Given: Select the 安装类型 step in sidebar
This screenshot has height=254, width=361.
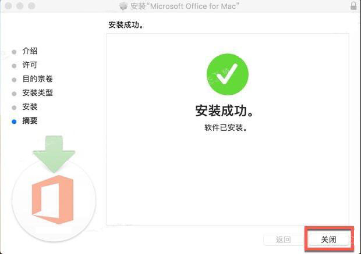Looking at the screenshot, I should 37,93.
